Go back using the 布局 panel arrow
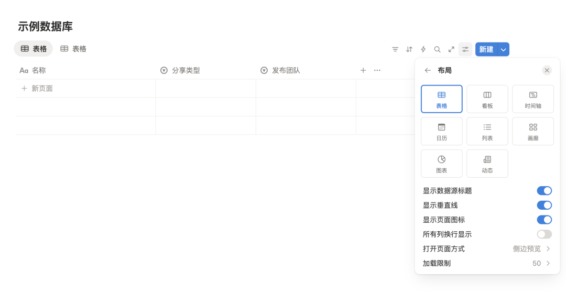Screen dimensions: 566x292 [428, 70]
